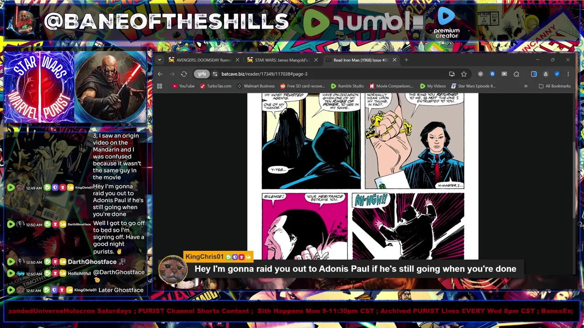Viewport: 584px width, 328px height.
Task: Click the purple shield badge on the 12:49 AM message
Action: click(x=55, y=188)
